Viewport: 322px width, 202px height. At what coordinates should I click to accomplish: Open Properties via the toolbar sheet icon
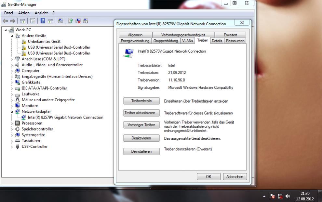[33, 21]
